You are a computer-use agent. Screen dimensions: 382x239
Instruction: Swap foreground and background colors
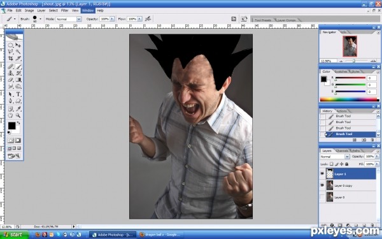pyautogui.click(x=18, y=123)
